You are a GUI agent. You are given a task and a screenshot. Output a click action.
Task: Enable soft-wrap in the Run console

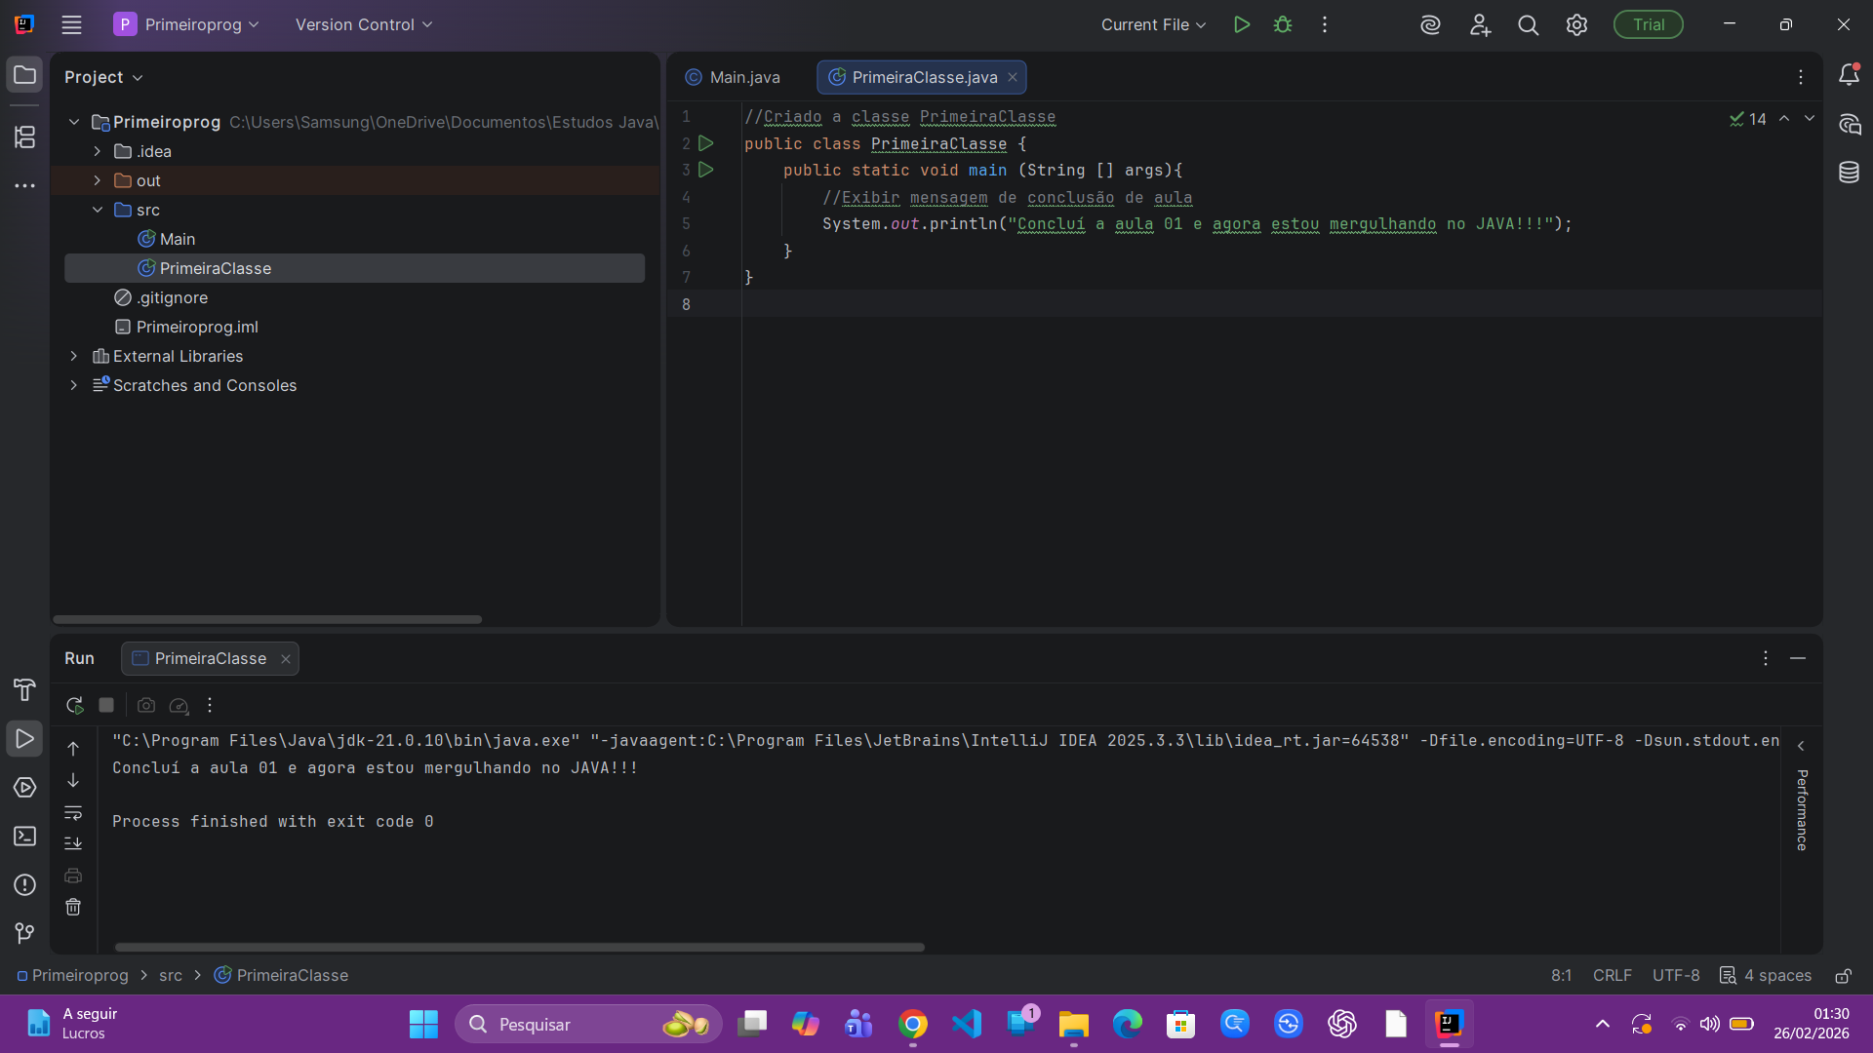73,813
